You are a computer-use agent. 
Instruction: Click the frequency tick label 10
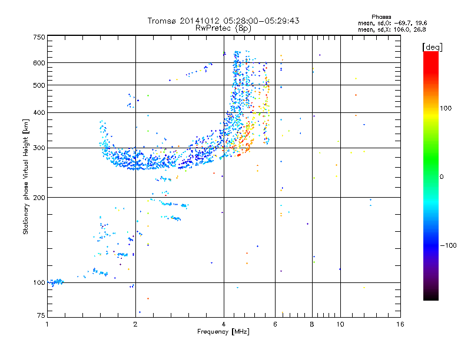tap(340, 324)
